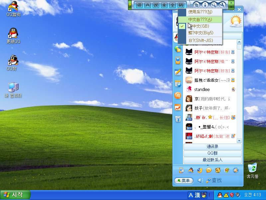Image resolution: width=266 pixels, height=200 pixels.
Task: Click the webcam icon beside standlee
Action: point(233,89)
